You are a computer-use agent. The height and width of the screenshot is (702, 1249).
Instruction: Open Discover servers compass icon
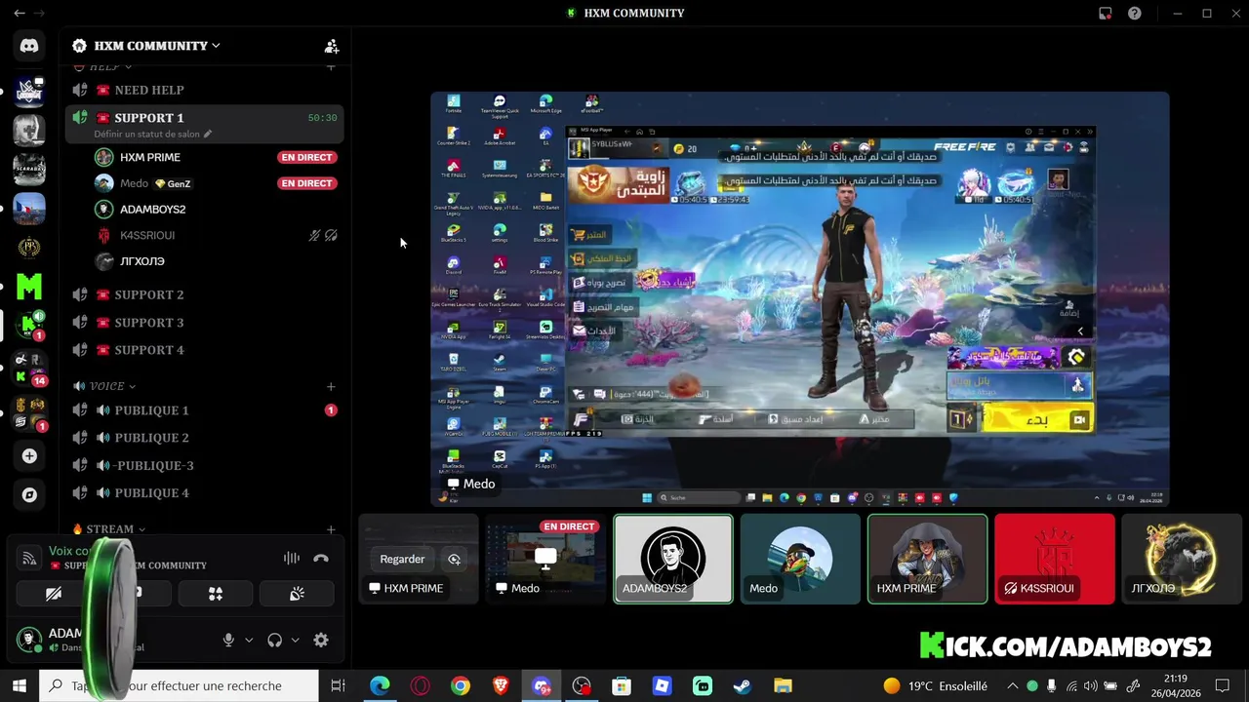tap(29, 495)
